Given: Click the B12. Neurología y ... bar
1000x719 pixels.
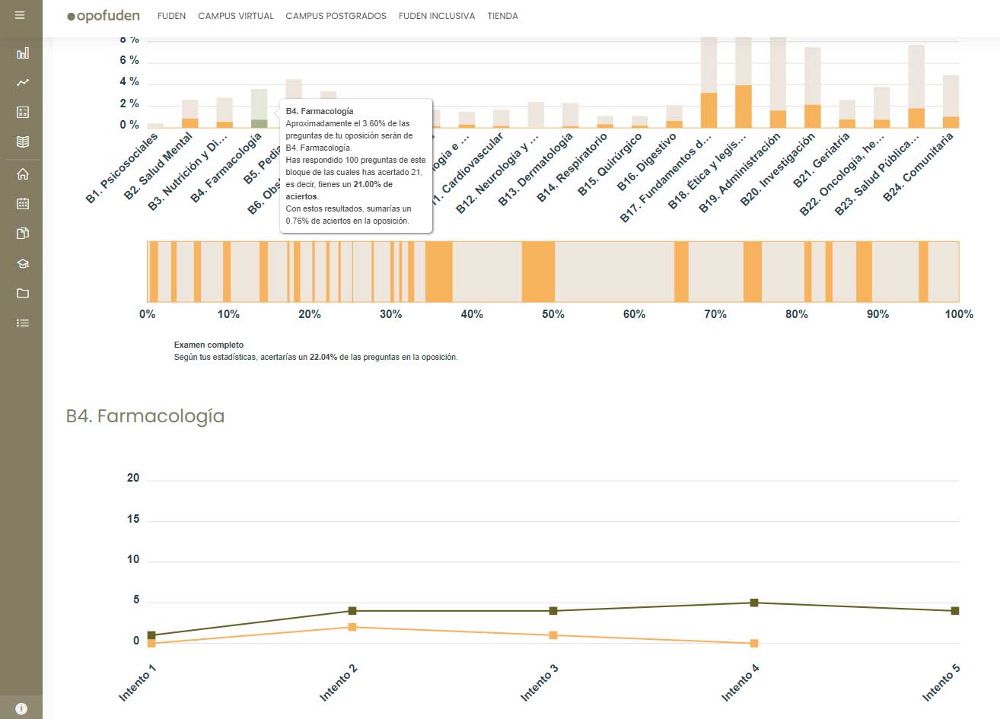Looking at the screenshot, I should 536,115.
